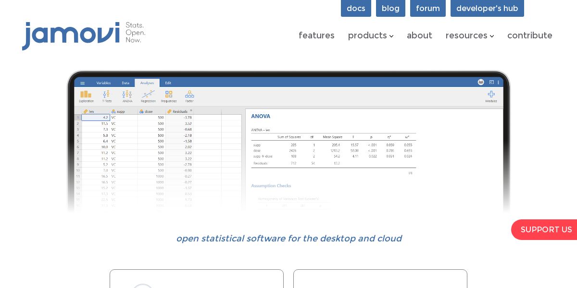Click the 'Residuals' column header

click(180, 111)
